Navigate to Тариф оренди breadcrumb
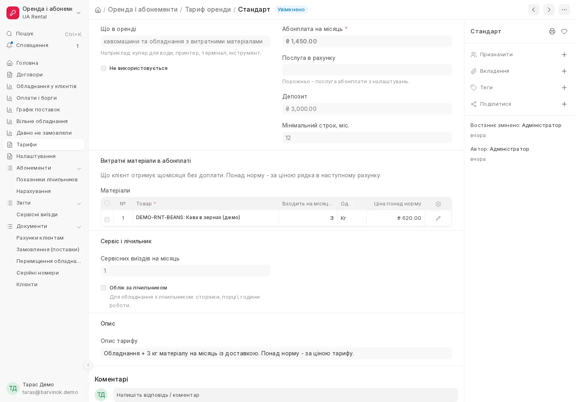This screenshot has width=580, height=402. [x=208, y=10]
